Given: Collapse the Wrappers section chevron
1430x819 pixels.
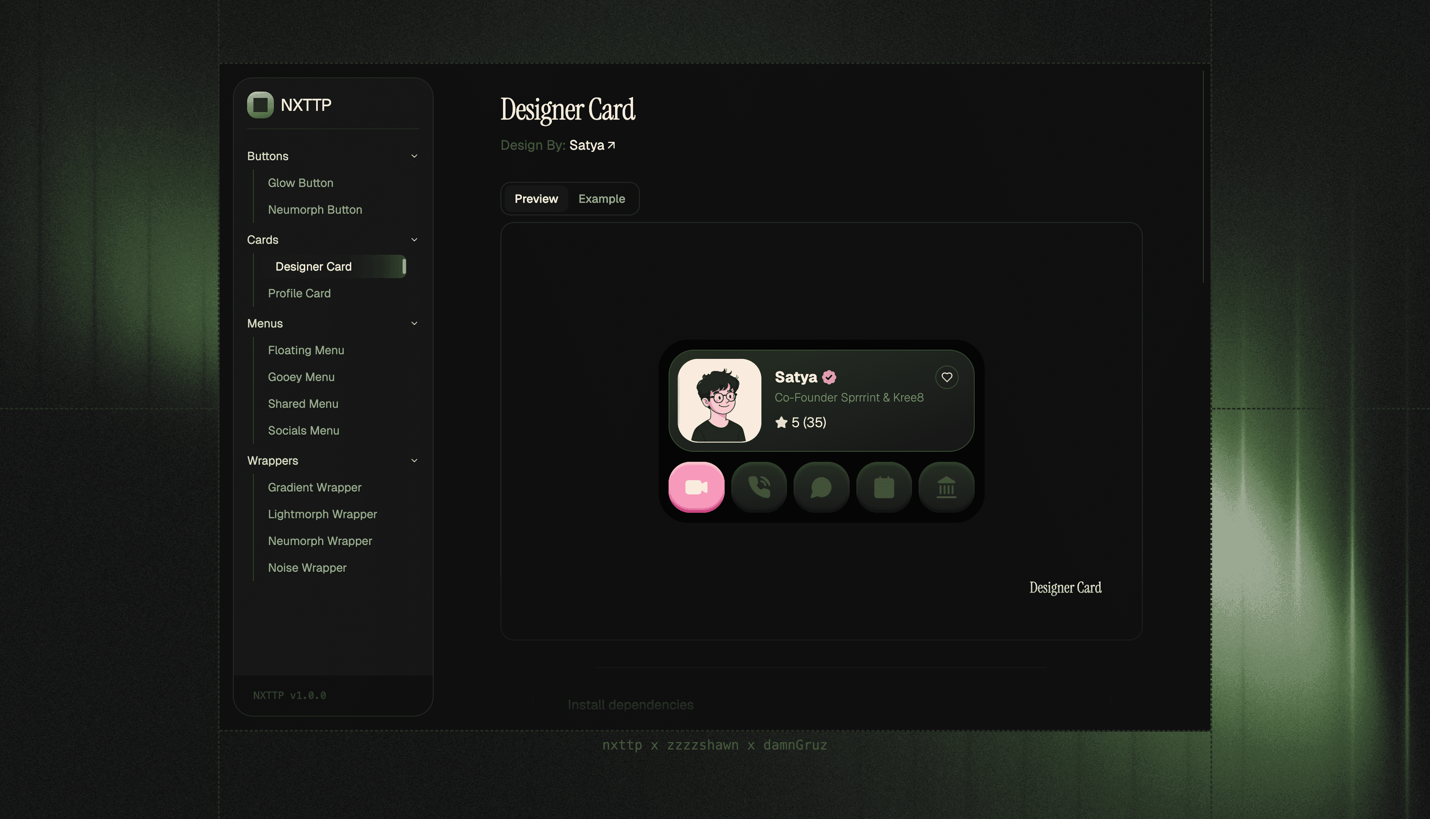Looking at the screenshot, I should (x=414, y=461).
